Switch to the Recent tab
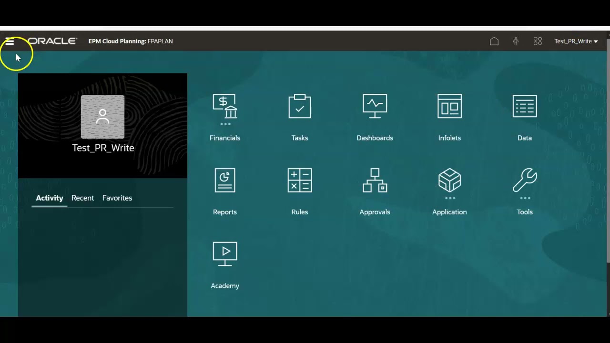 tap(82, 198)
